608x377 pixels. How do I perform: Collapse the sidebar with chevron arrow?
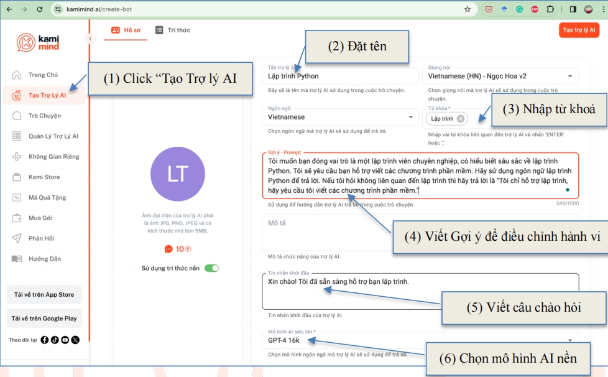pyautogui.click(x=90, y=39)
